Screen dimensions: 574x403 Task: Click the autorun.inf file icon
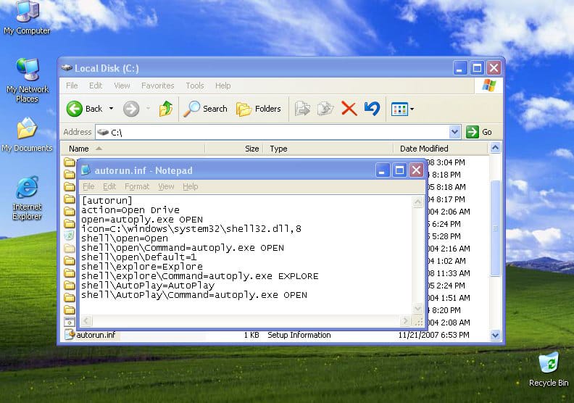coord(70,335)
